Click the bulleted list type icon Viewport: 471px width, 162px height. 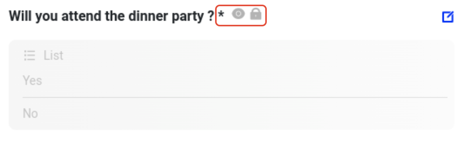[30, 55]
